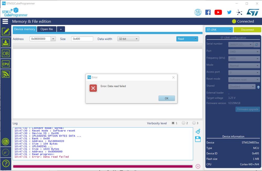Image resolution: width=262 pixels, height=171 pixels.
Task: Open the Help question mark icon
Action: tap(6, 163)
